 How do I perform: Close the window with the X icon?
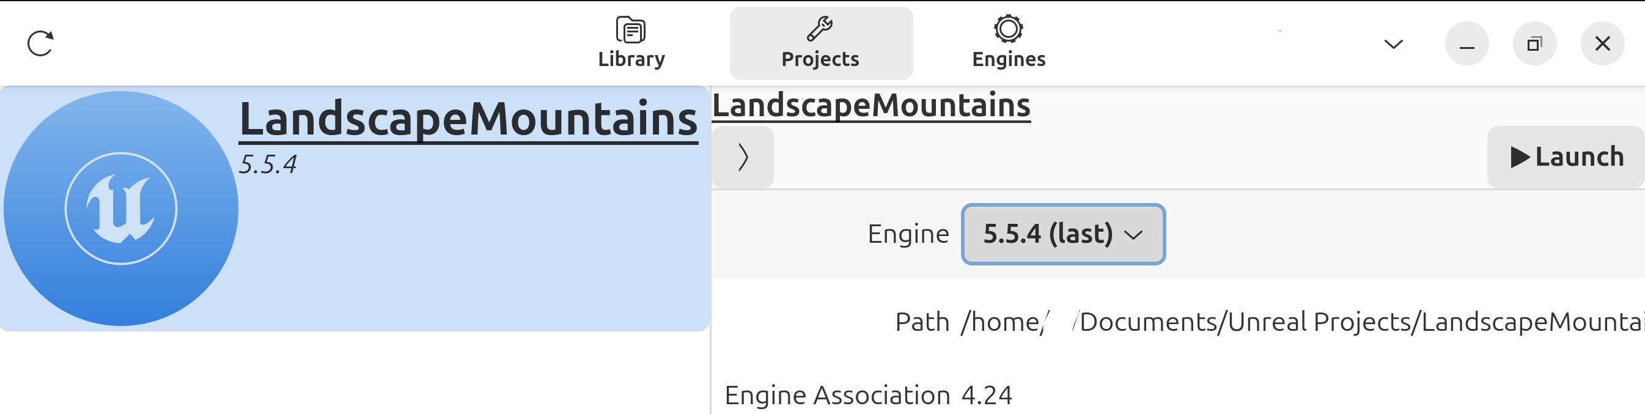(1602, 44)
